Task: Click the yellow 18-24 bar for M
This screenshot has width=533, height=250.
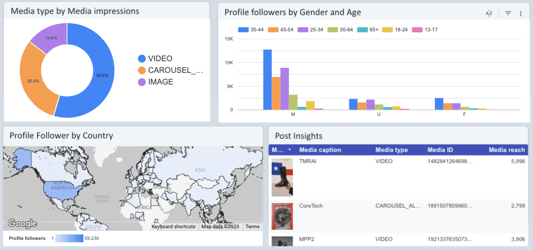Action: coord(310,105)
